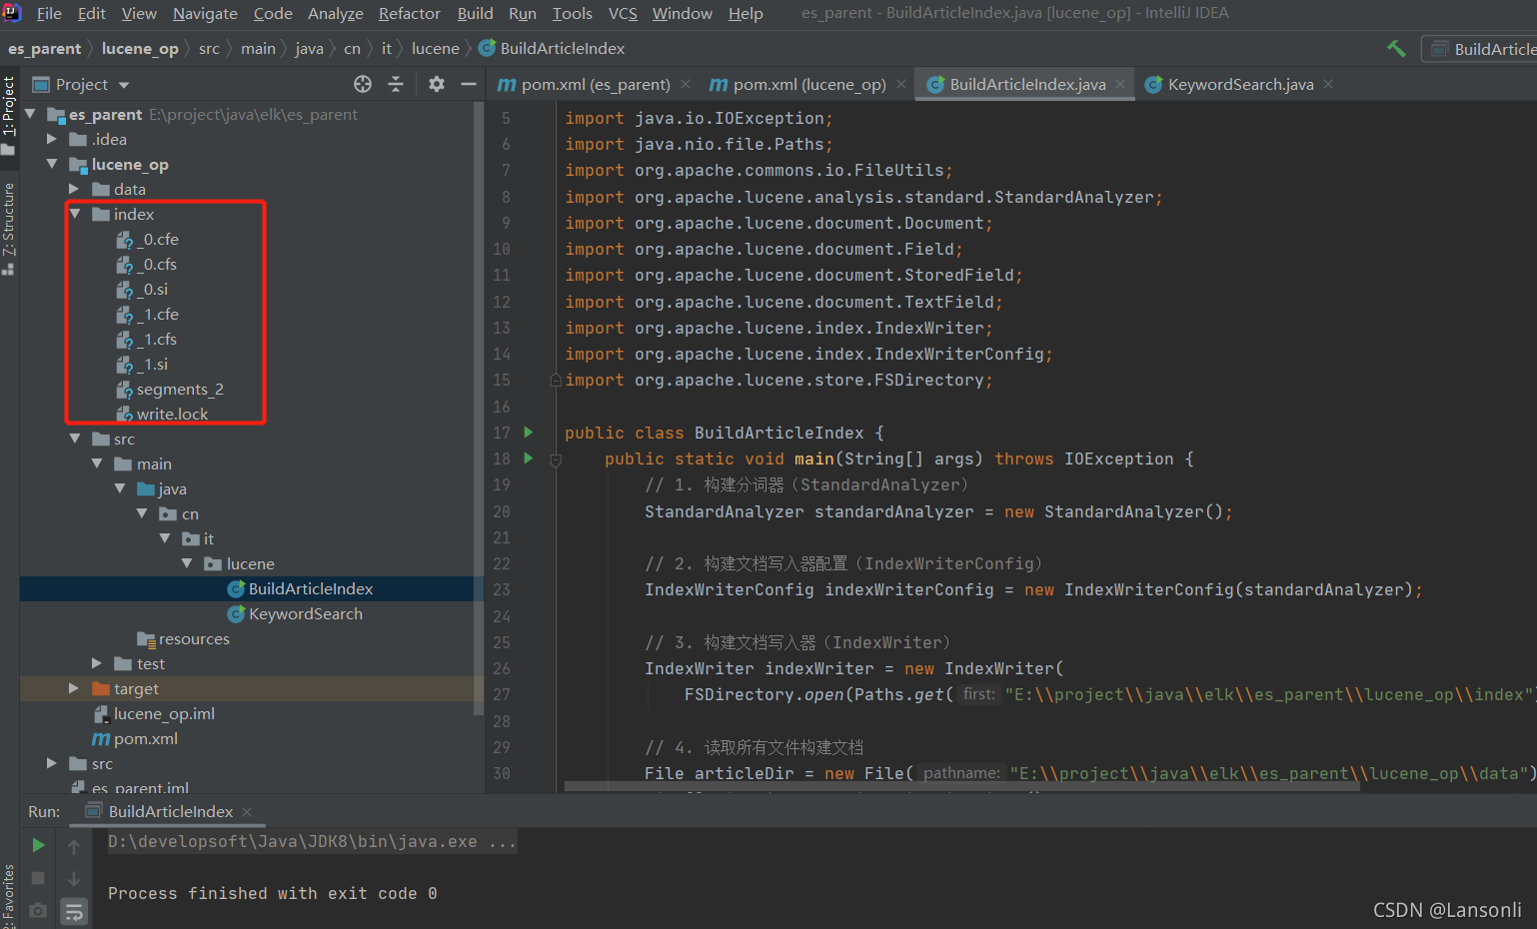Click the Project panel vertical scrollbar
The height and width of the screenshot is (929, 1537).
click(x=479, y=407)
